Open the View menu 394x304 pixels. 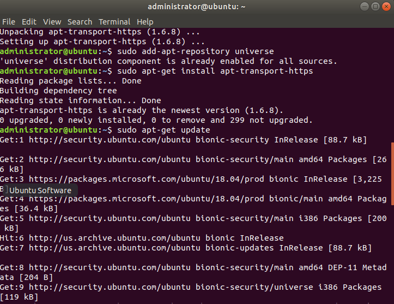pyautogui.click(x=52, y=22)
